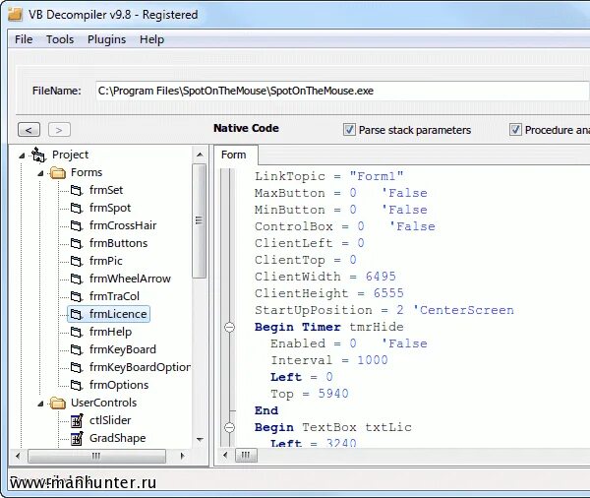Select the frmHelp tree item
590x498 pixels.
[x=110, y=332]
